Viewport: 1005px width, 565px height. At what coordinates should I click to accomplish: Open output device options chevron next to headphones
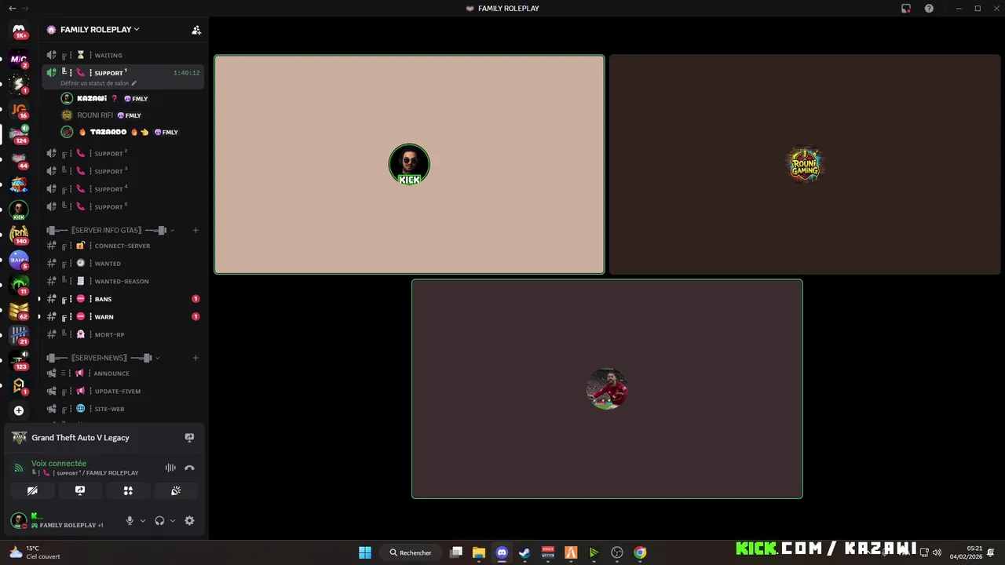point(173,520)
